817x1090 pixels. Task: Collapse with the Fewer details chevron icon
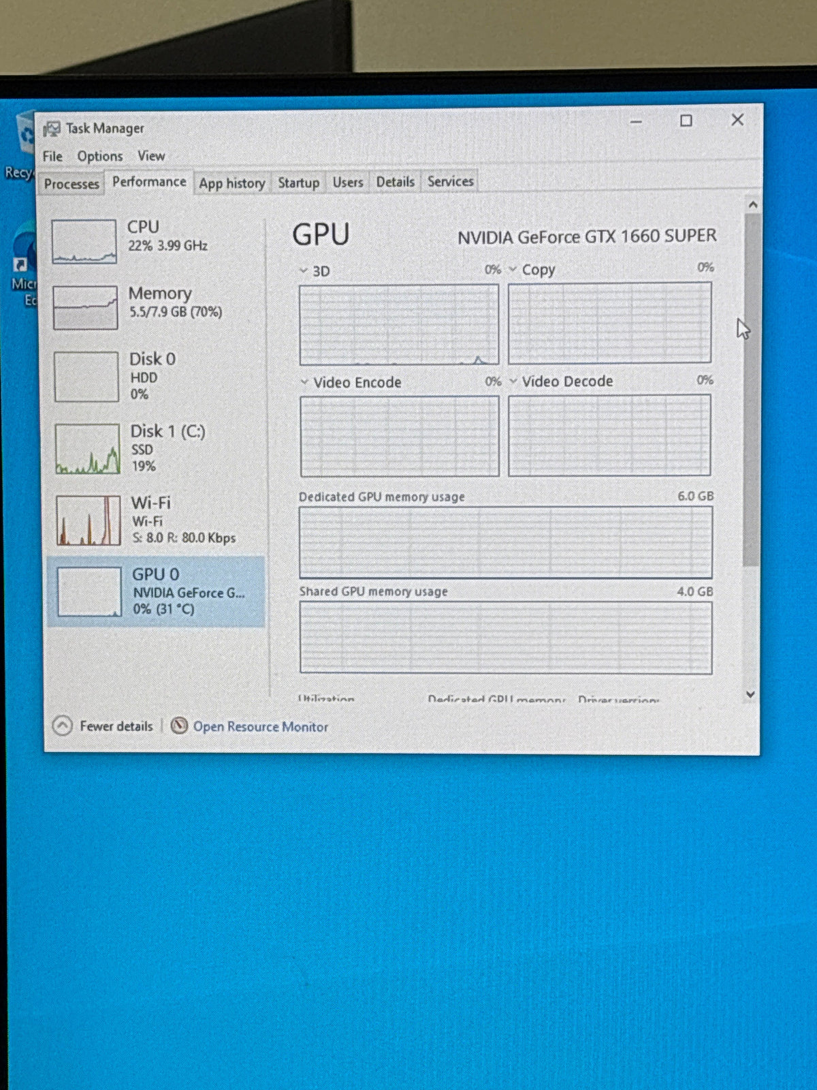[x=62, y=726]
